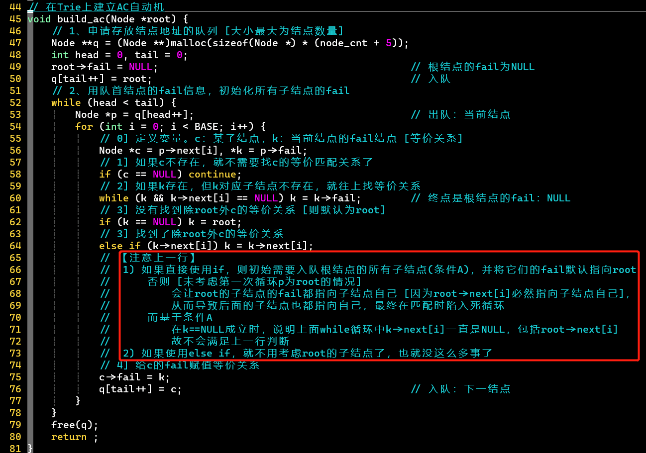The width and height of the screenshot is (646, 453).
Task: Click 'free(q);' statement
Action: [x=75, y=425]
